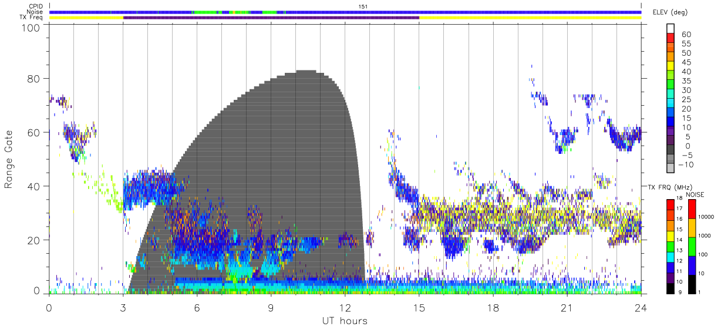This screenshot has height=333, width=721.
Task: Click the Noise row label
Action: point(35,12)
